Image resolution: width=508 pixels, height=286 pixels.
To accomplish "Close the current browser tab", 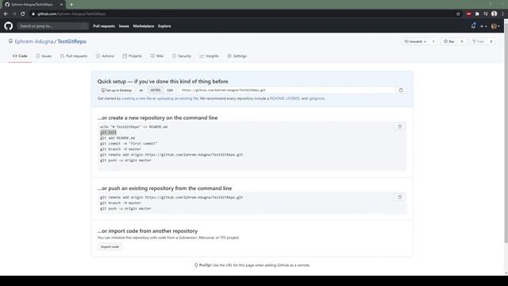I will [62, 5].
